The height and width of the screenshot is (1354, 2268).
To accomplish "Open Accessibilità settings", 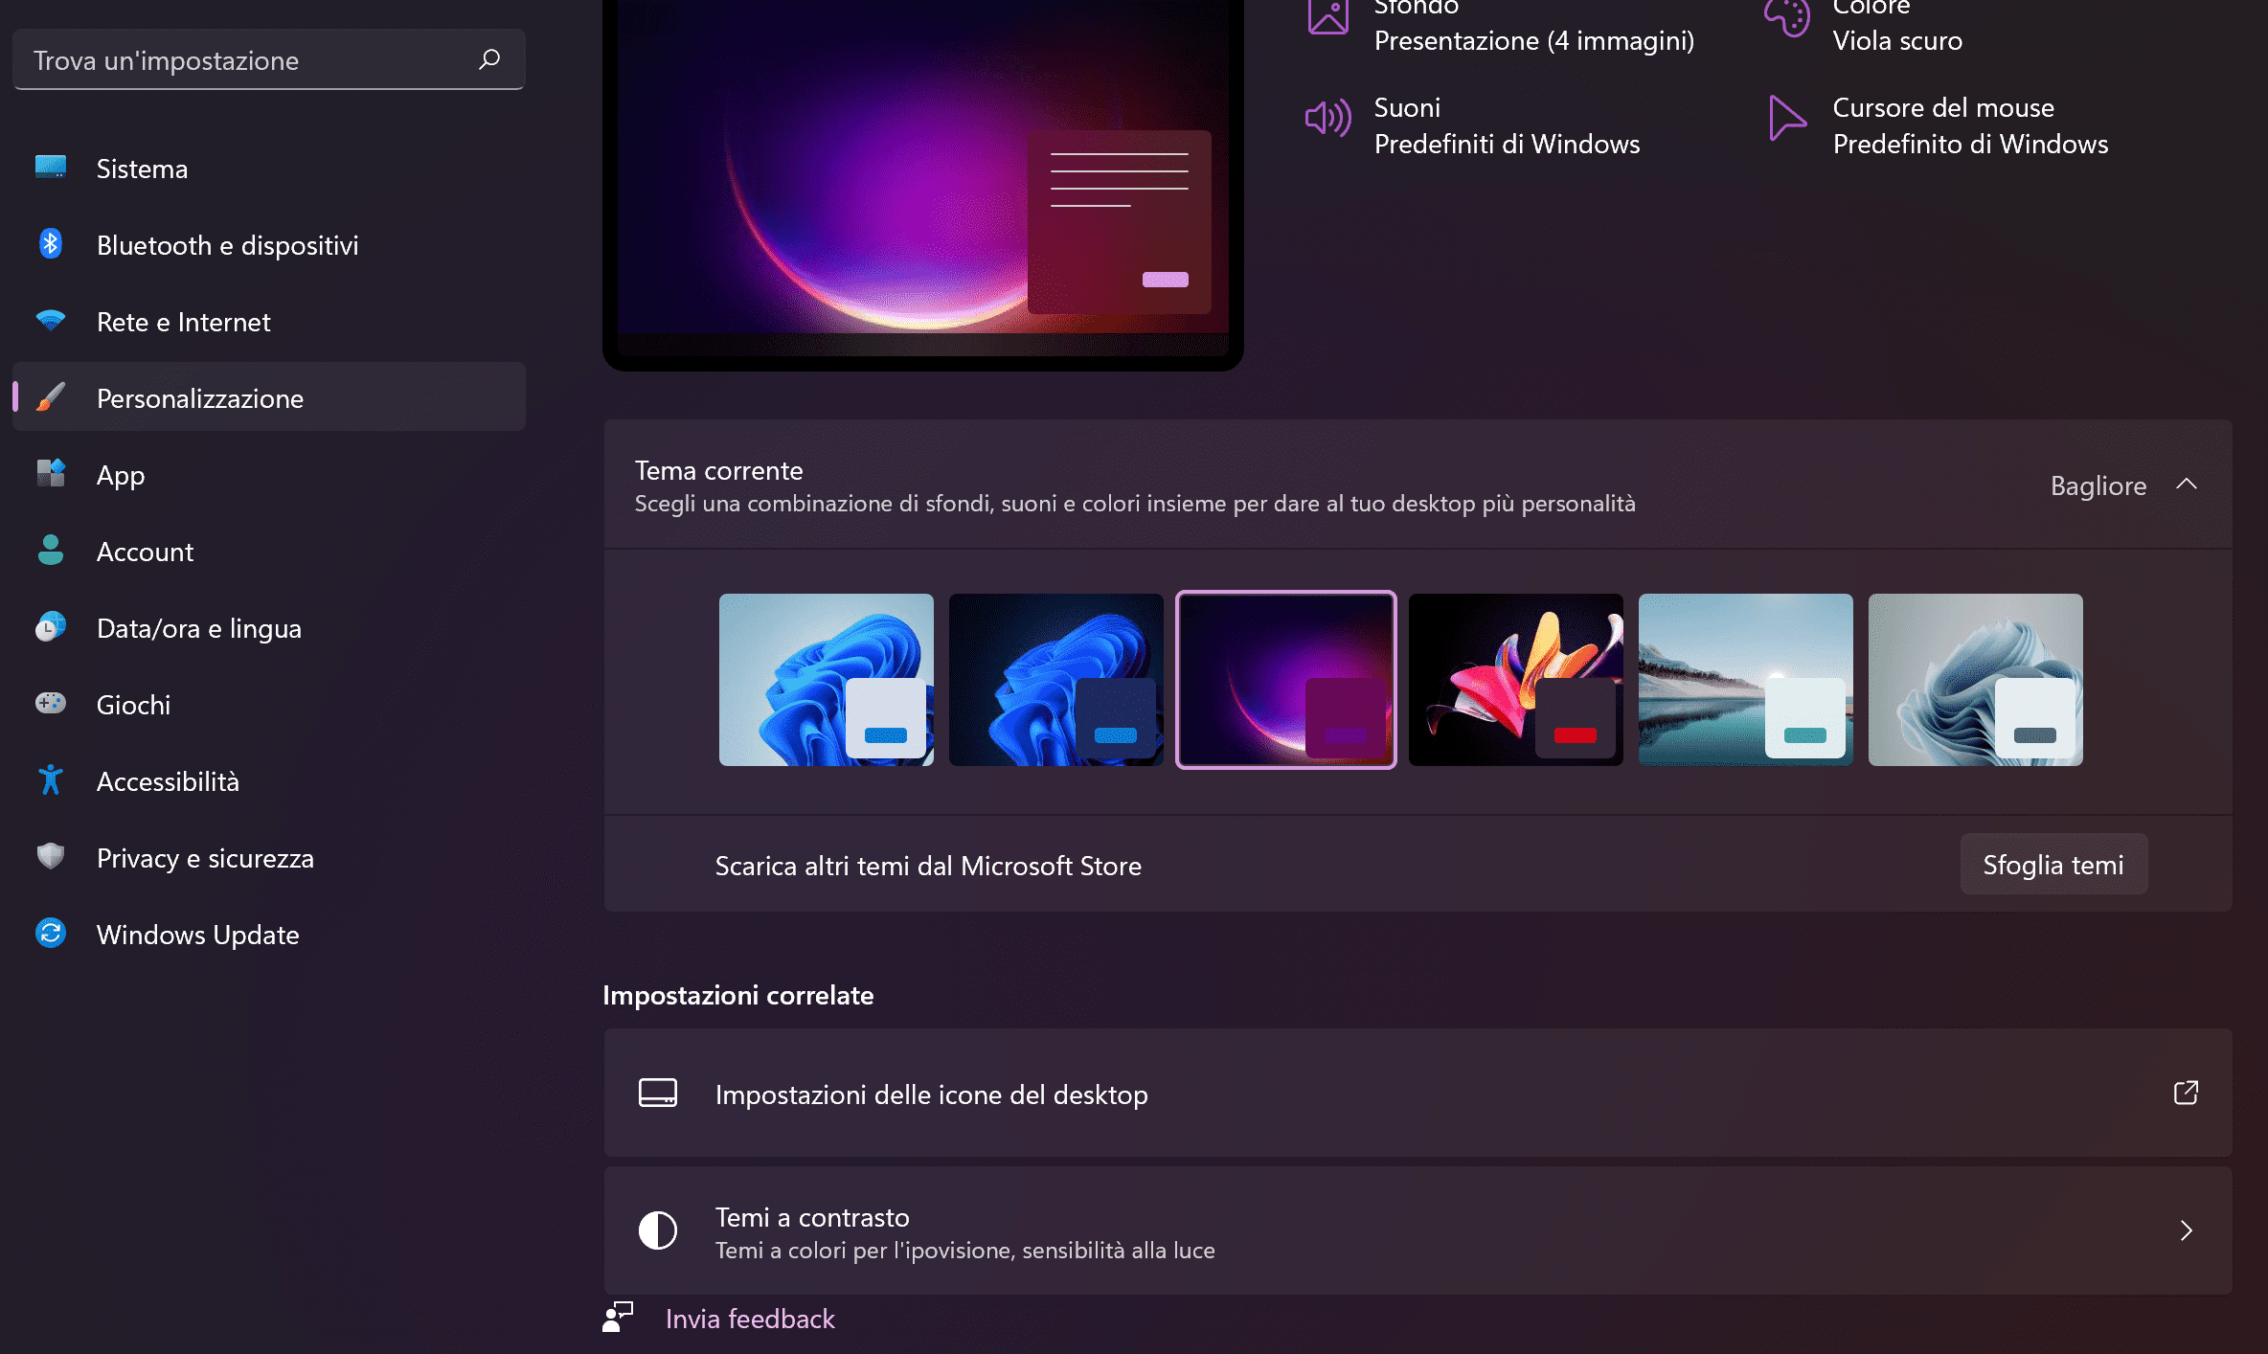I will [269, 780].
